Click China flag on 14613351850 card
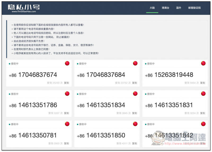Image resolution: width=212 pixels, height=152 pixels. click(135, 124)
